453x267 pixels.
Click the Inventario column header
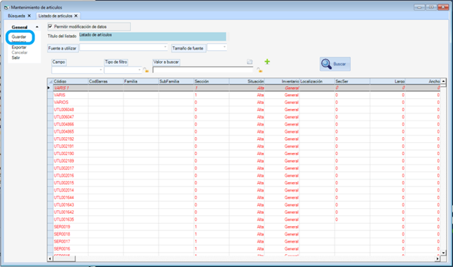coord(282,82)
